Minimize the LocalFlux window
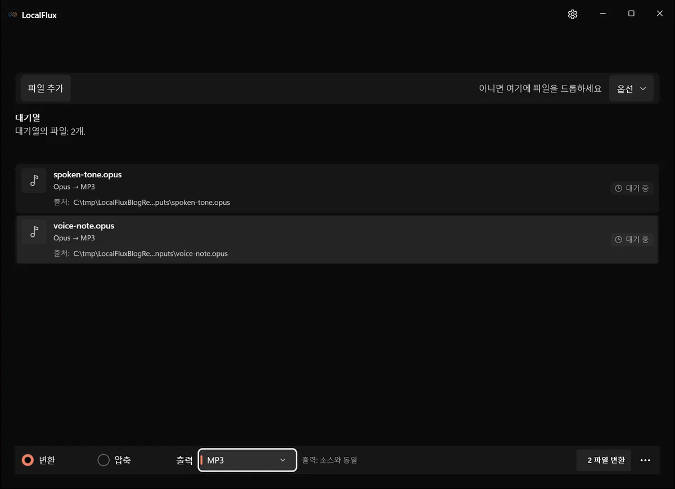675x489 pixels. 602,14
